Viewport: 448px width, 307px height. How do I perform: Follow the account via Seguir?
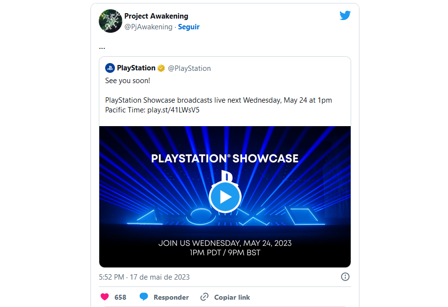189,27
